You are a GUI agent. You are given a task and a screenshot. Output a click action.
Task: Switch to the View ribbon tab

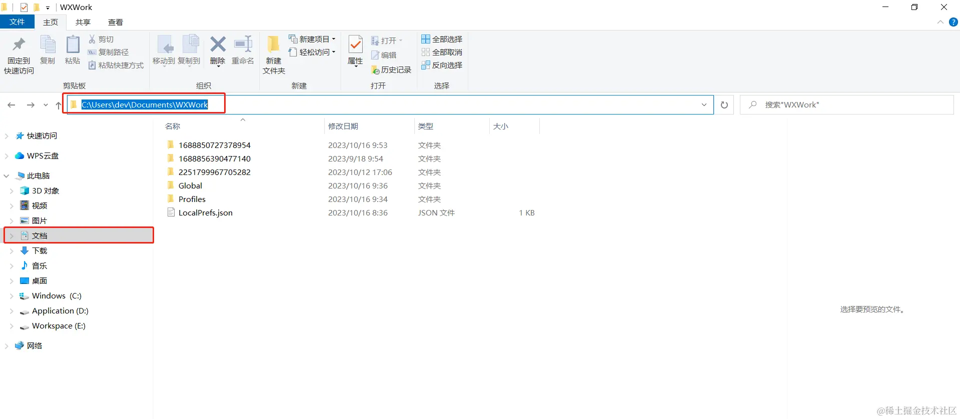pos(116,22)
